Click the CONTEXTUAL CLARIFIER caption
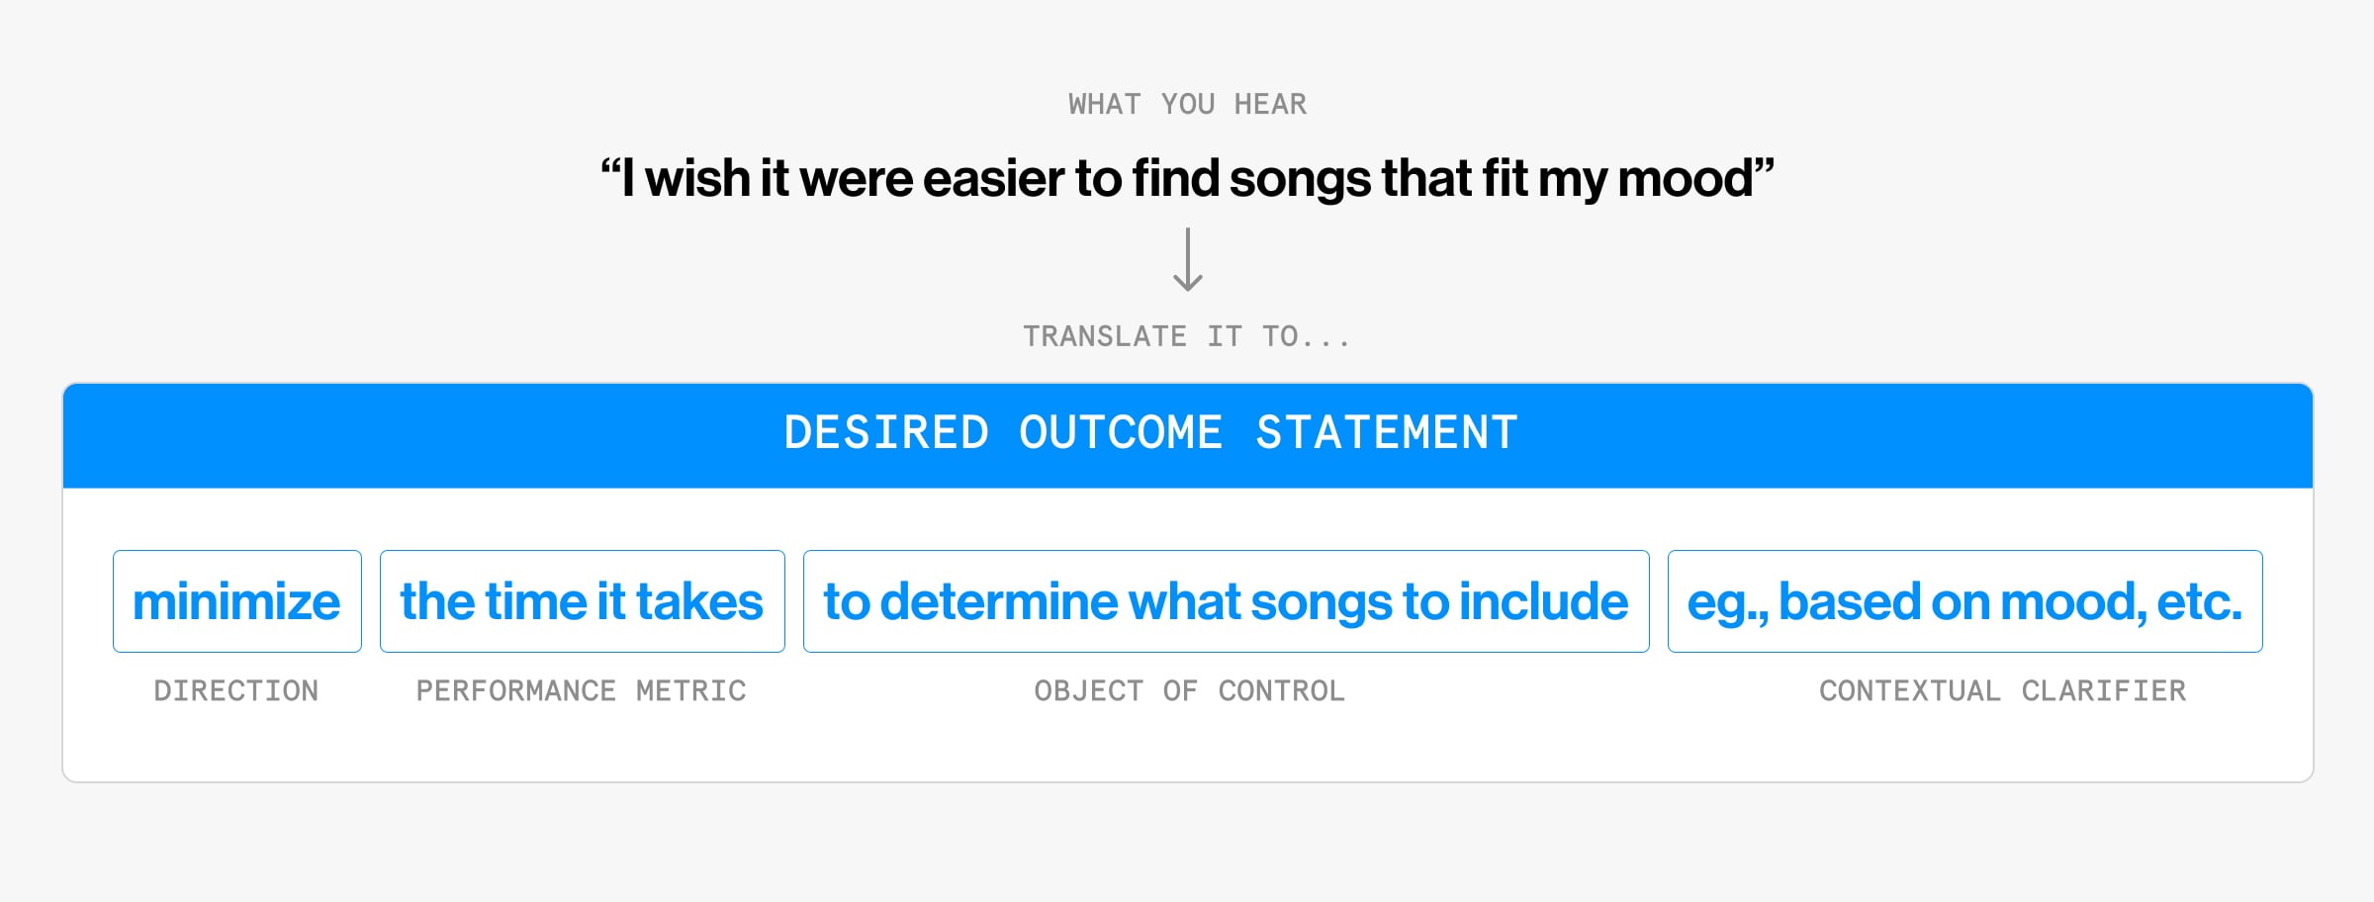Image resolution: width=2374 pixels, height=902 pixels. (2002, 690)
